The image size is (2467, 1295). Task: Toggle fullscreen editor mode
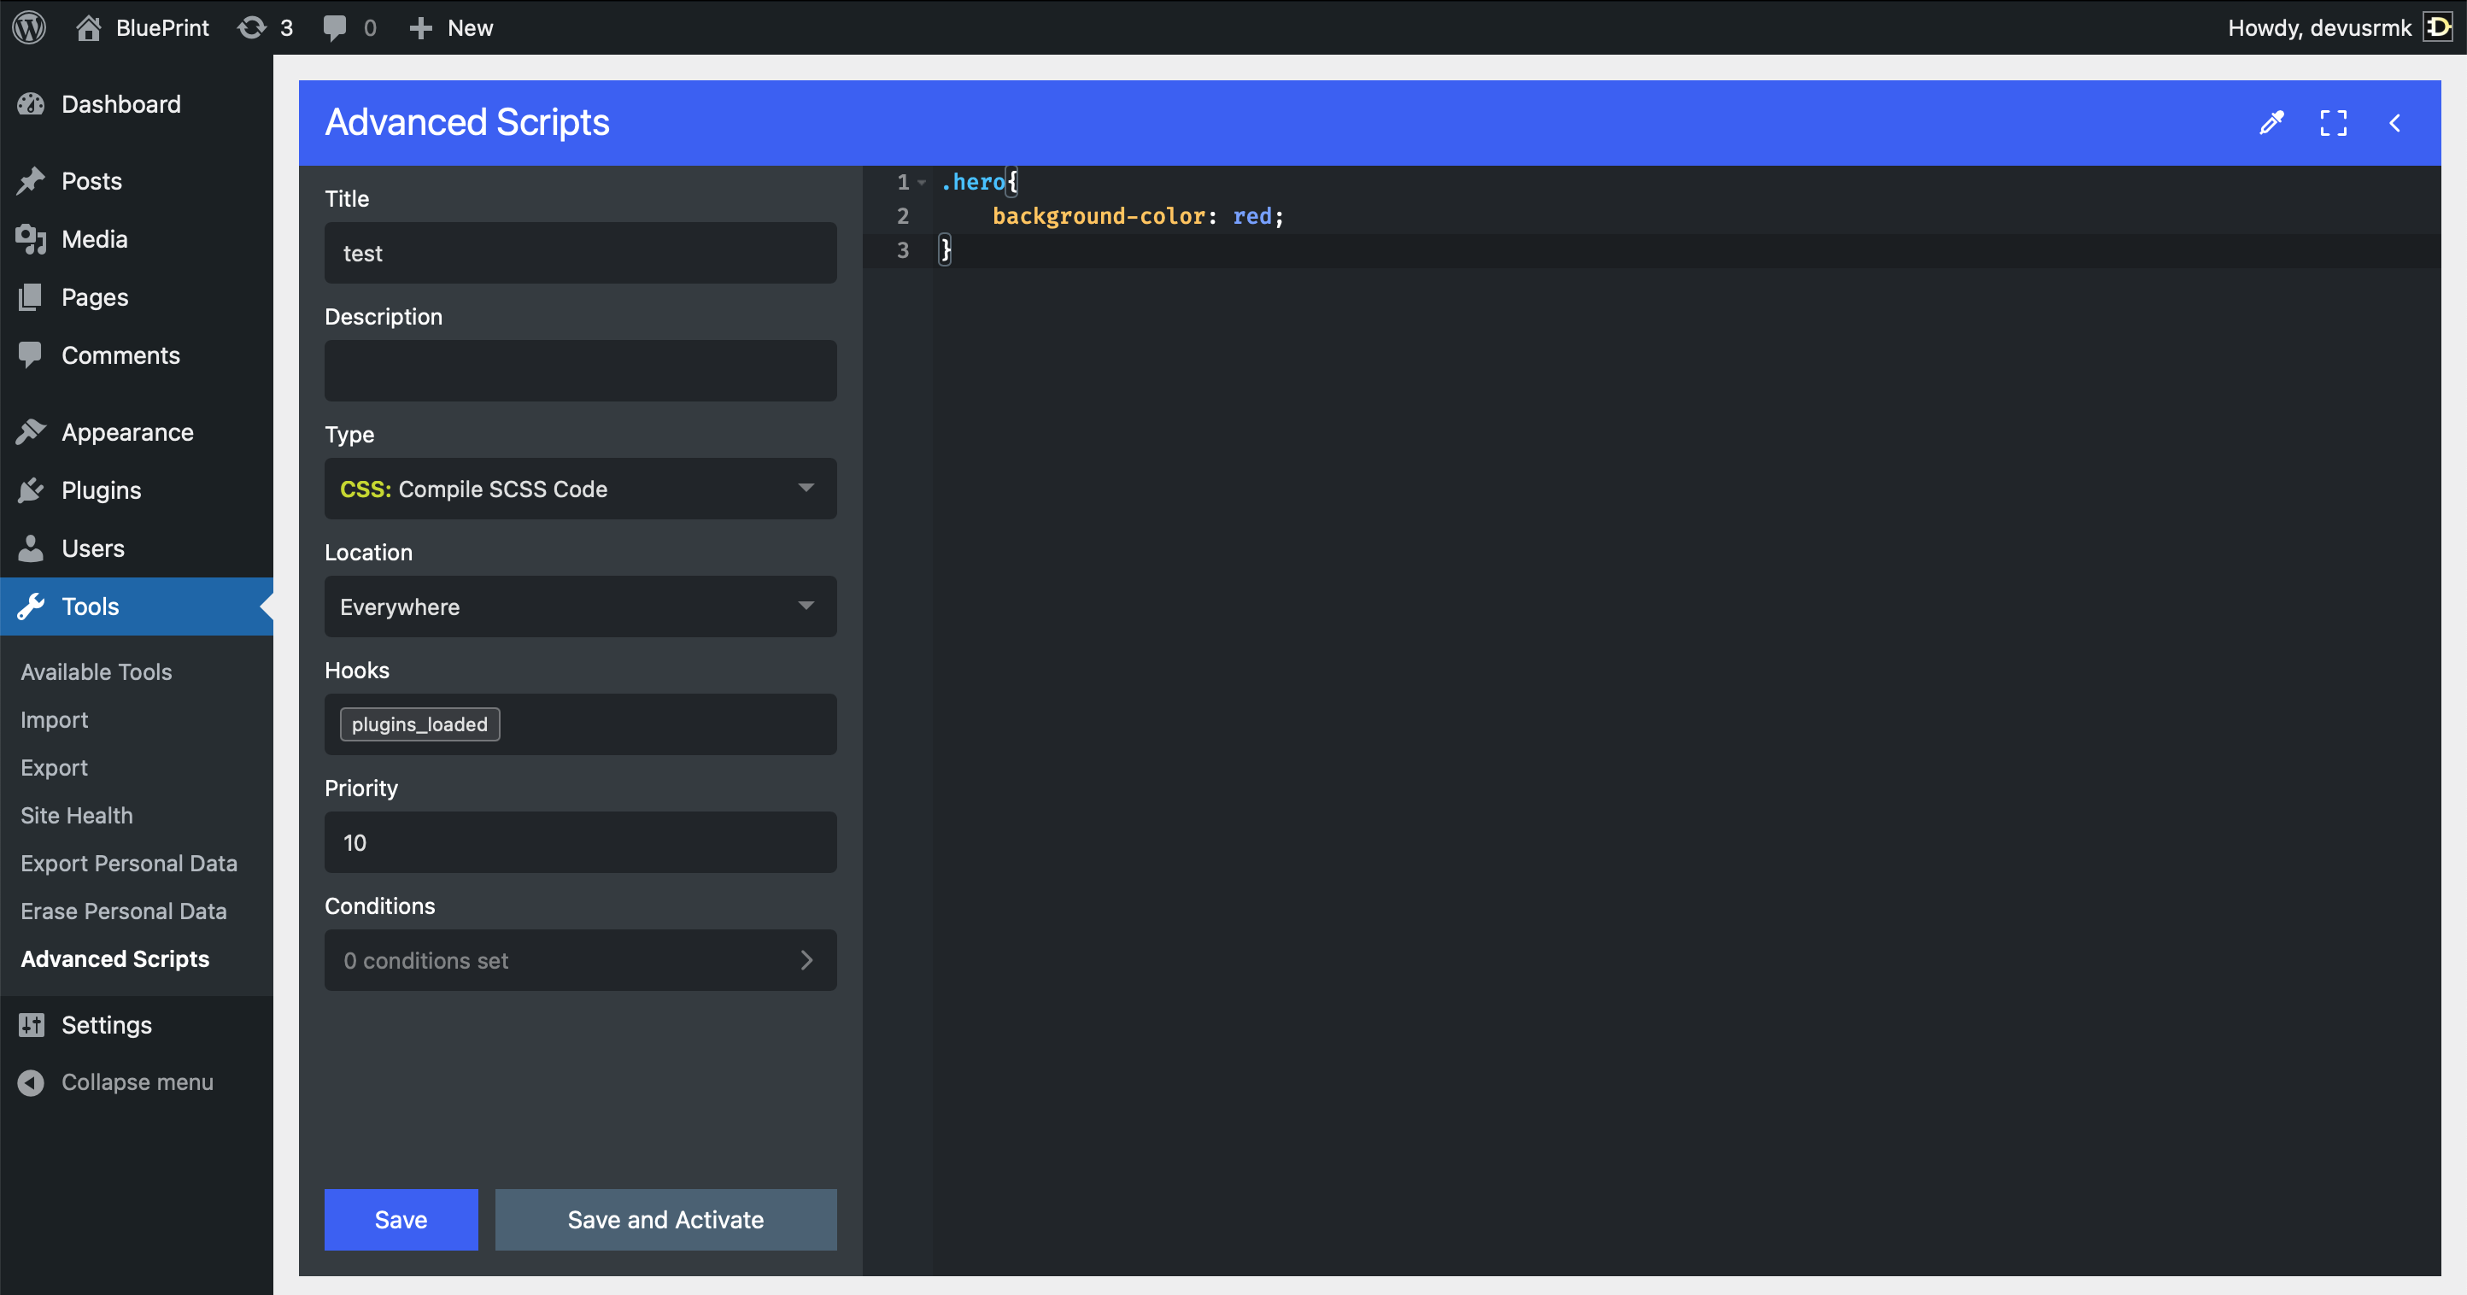(2333, 123)
